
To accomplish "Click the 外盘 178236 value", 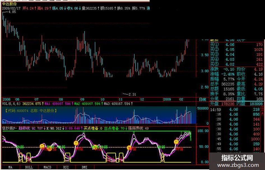I will [x=228, y=104].
